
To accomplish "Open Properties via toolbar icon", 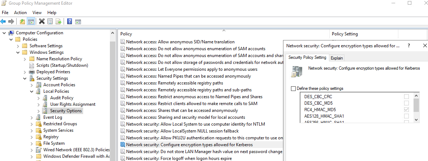I will pos(50,21).
